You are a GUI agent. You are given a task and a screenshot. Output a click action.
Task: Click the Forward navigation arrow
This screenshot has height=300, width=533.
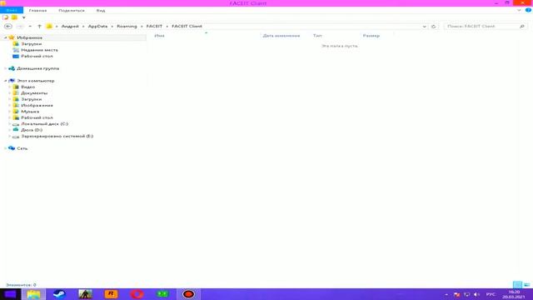[x=20, y=26]
